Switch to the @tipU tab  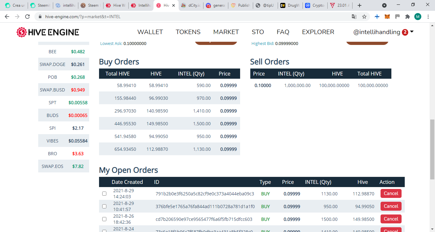click(x=266, y=5)
